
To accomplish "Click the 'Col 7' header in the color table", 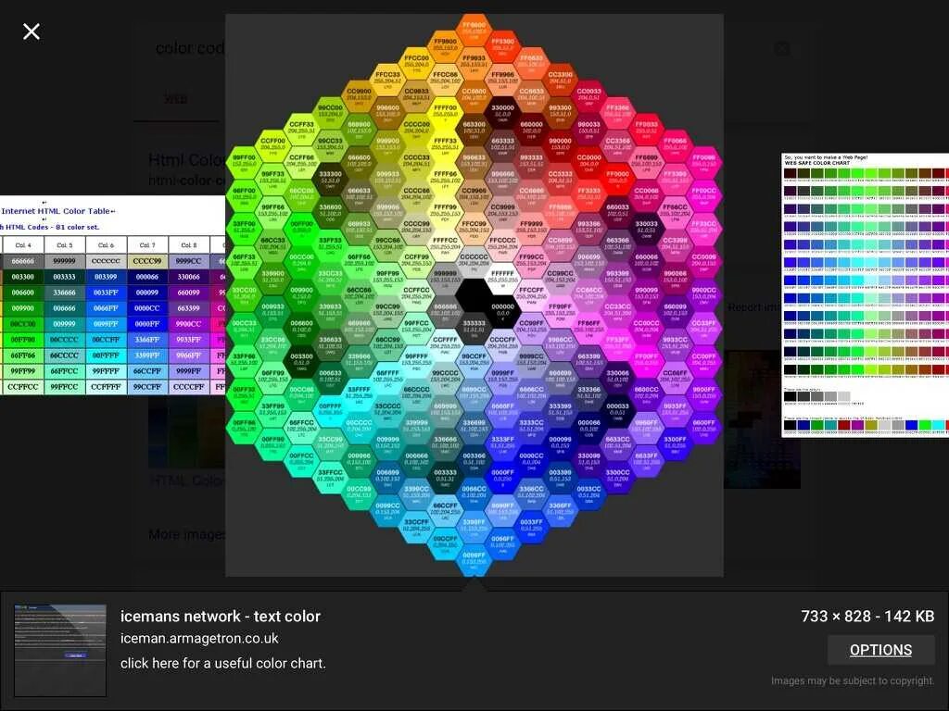I will (x=147, y=244).
